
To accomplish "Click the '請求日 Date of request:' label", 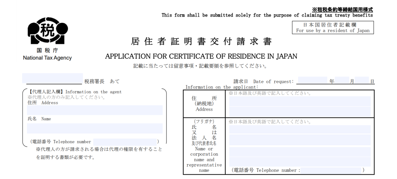I will (x=264, y=81).
